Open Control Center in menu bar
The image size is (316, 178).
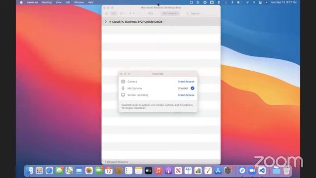point(260,2)
